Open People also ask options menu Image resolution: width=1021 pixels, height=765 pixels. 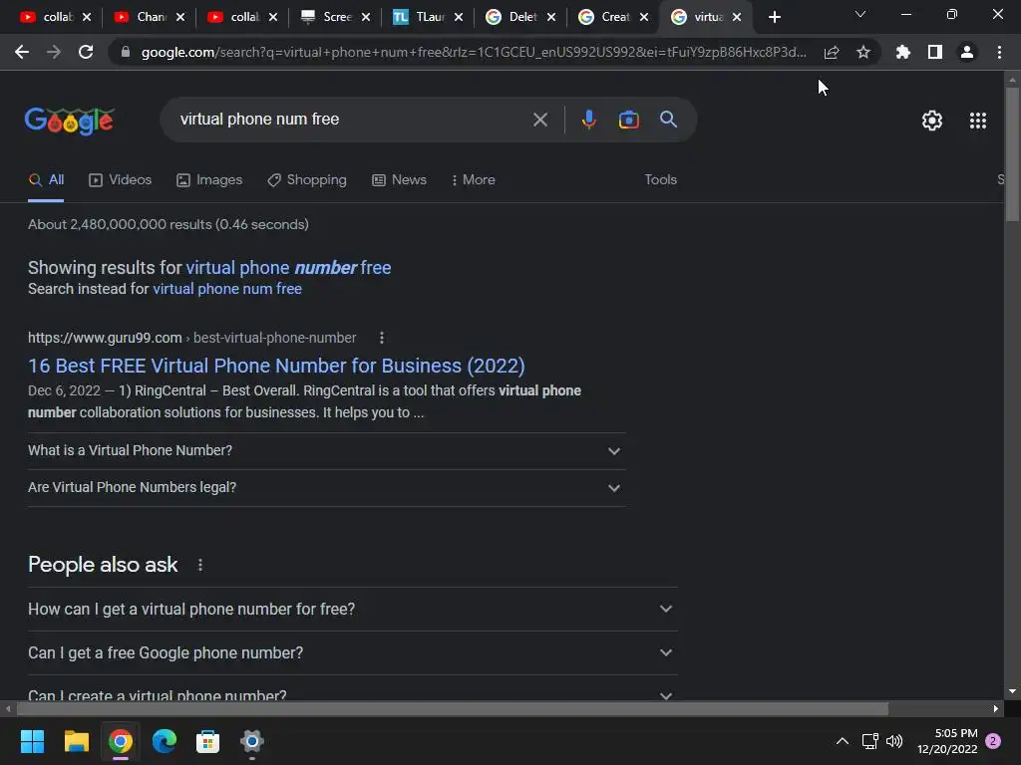199,565
